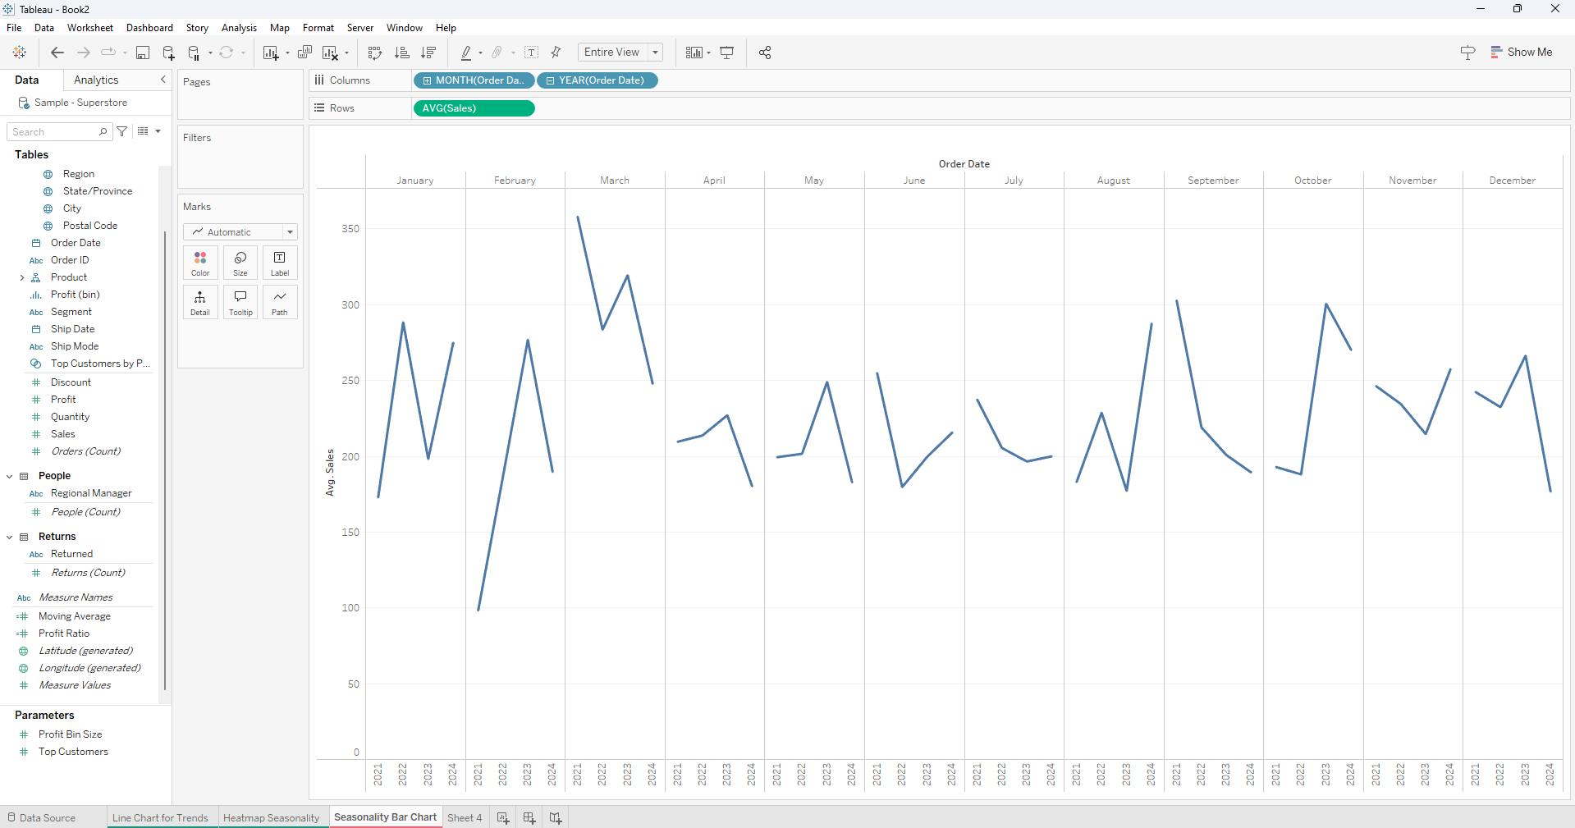Pause auto updates icon in toolbar
Screen dimensions: 1575x828
click(x=195, y=53)
